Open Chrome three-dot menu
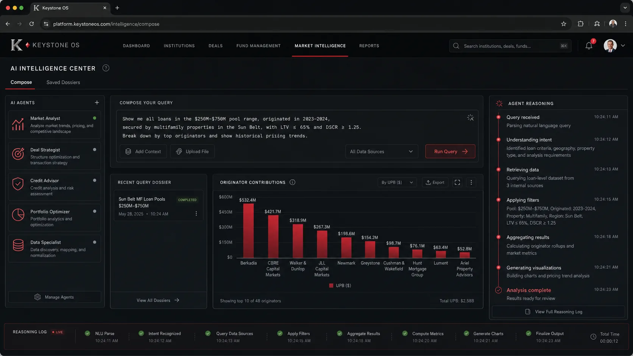 [625, 24]
